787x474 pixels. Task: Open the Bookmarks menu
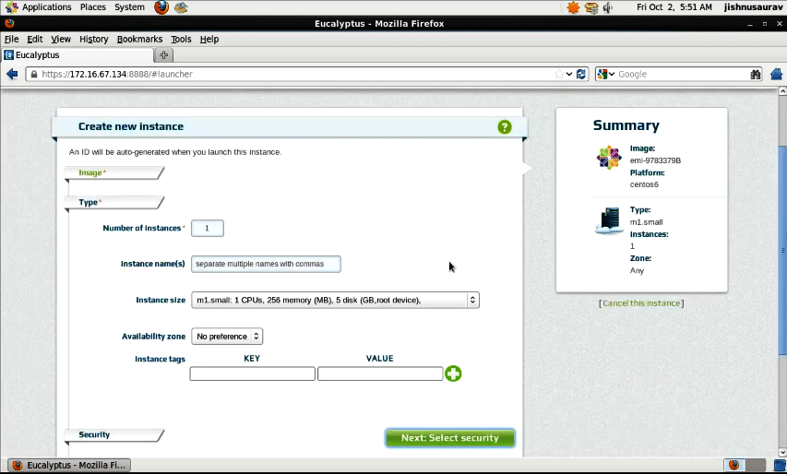click(x=139, y=40)
